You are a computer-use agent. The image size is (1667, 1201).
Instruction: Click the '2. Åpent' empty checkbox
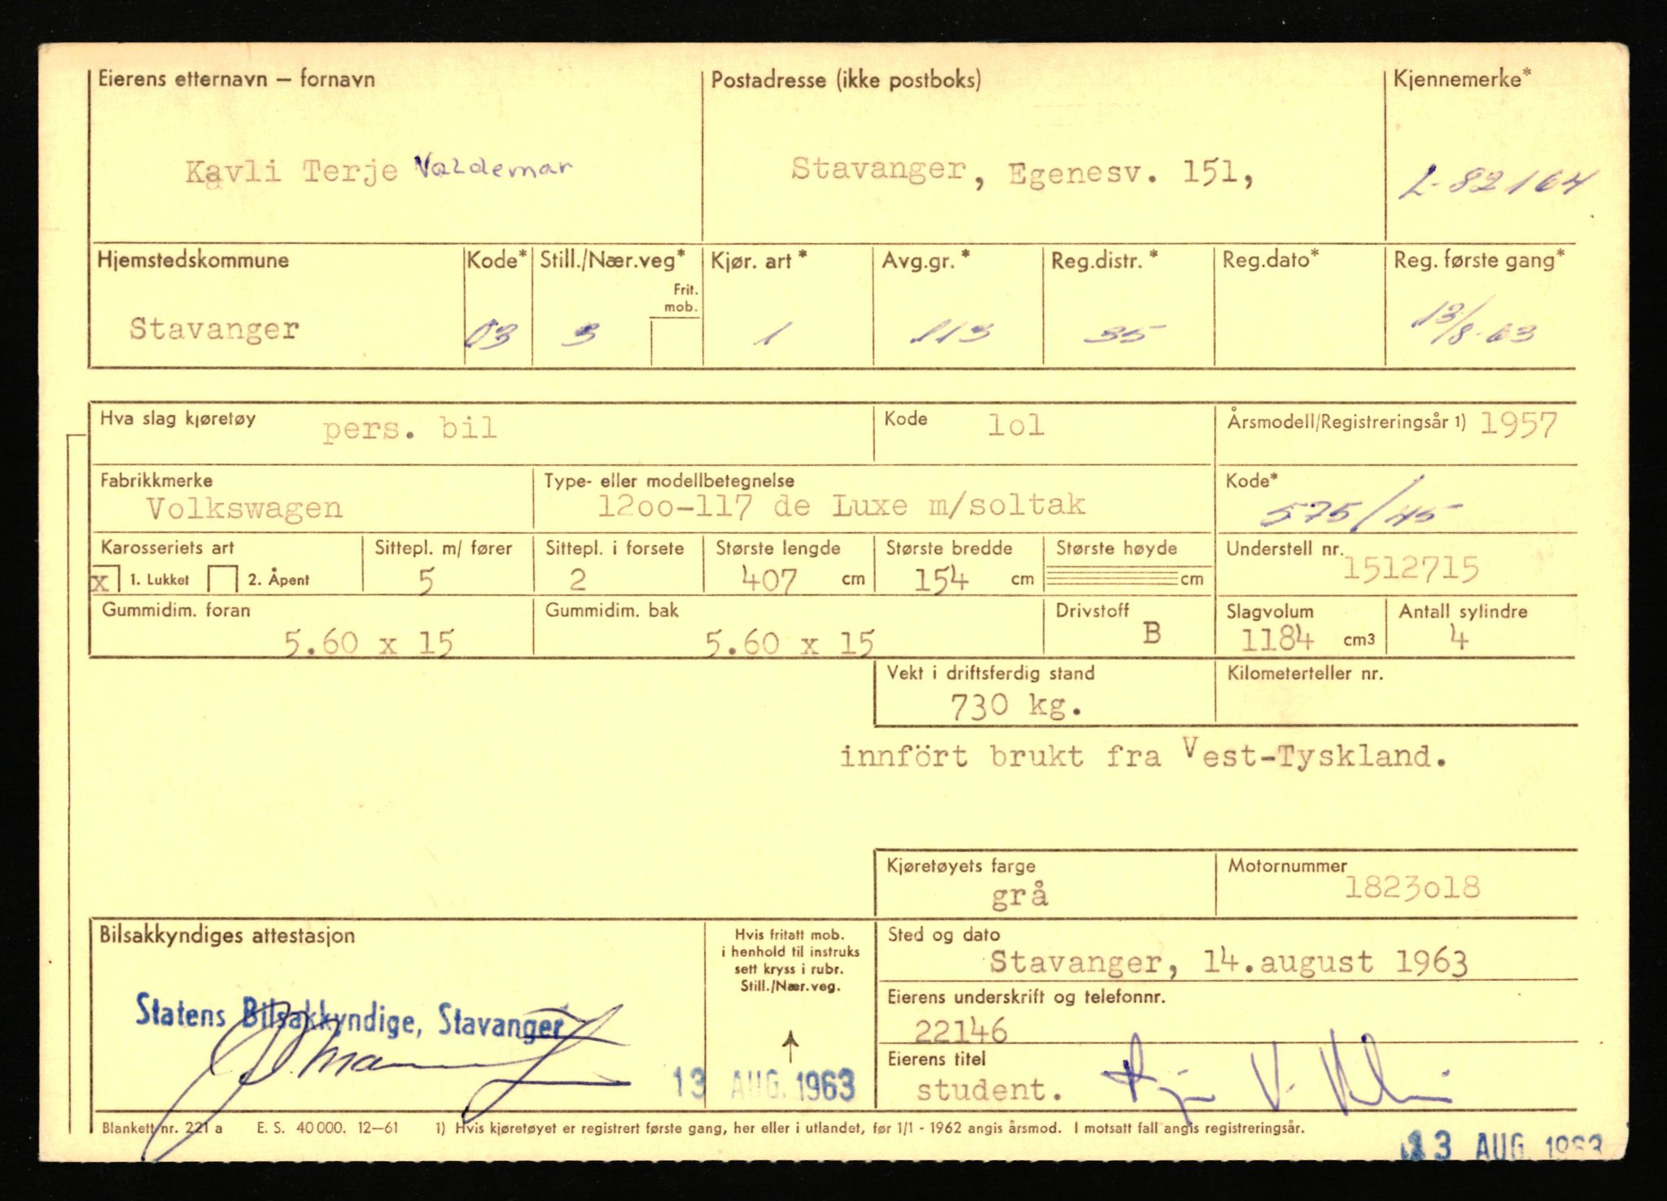click(x=223, y=579)
